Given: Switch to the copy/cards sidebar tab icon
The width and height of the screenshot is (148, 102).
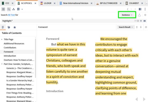Looking at the screenshot, I should coord(9,27).
